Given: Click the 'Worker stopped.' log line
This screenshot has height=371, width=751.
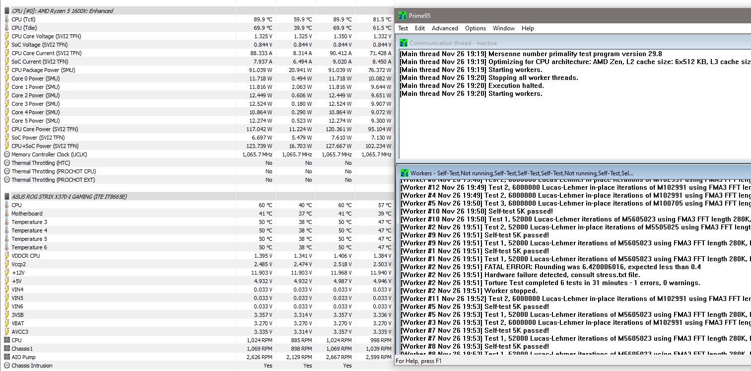Looking at the screenshot, I should tap(469, 291).
